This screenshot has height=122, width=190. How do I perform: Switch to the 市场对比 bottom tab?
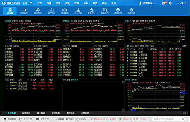tap(85, 113)
